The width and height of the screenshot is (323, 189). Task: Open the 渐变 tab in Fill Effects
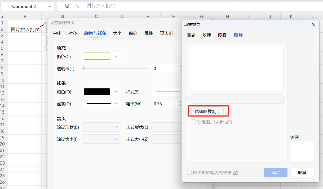pos(191,35)
